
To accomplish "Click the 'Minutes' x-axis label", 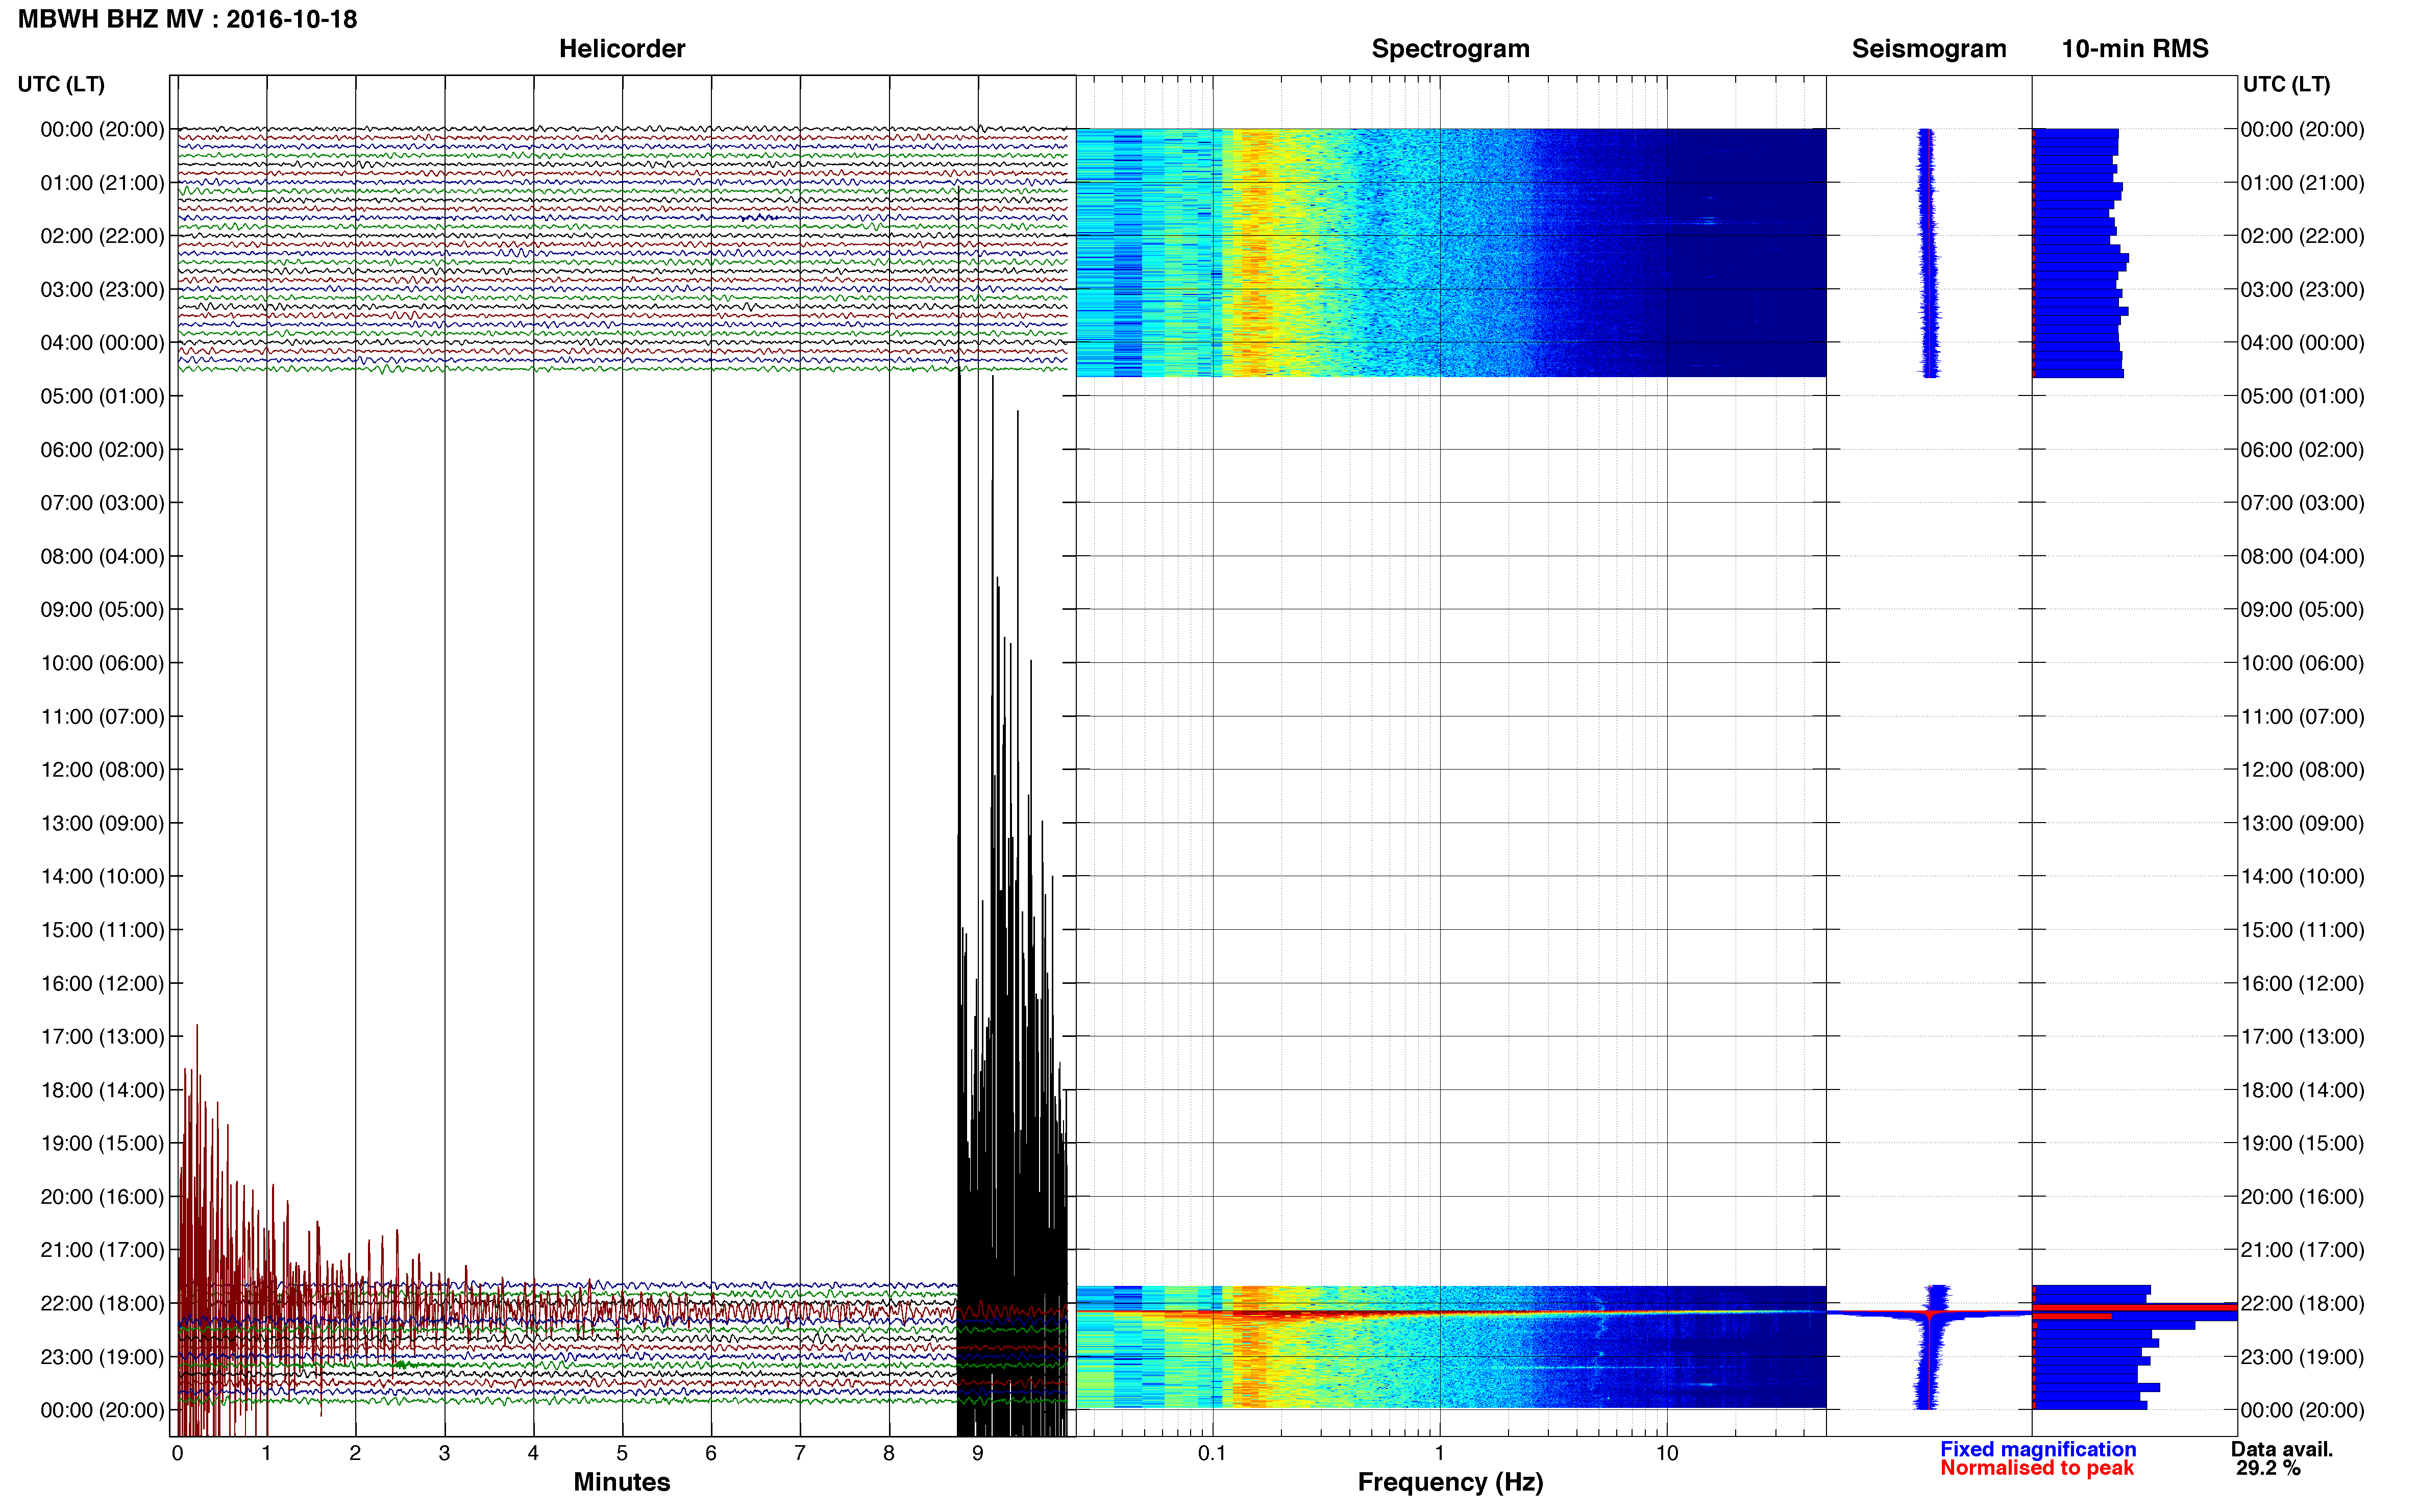I will (621, 1482).
